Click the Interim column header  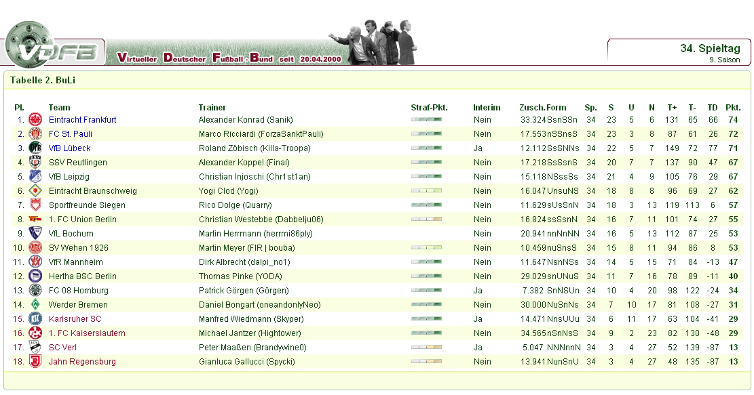tap(487, 108)
